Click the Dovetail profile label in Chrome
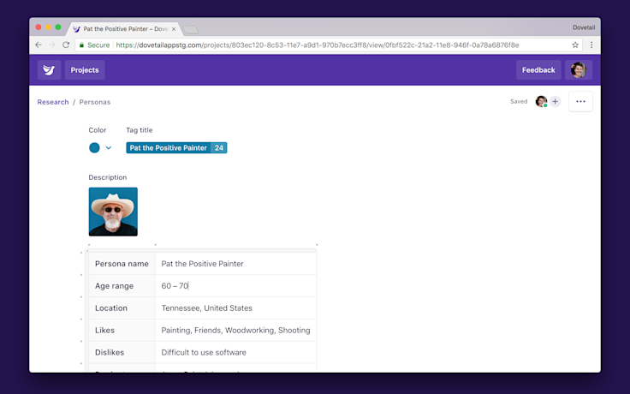630x394 pixels. [x=584, y=27]
